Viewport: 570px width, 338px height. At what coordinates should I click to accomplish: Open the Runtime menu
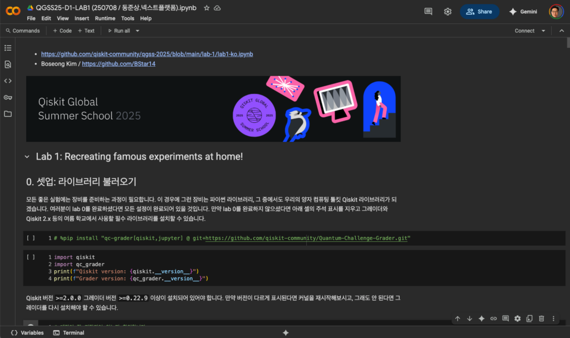[x=105, y=18]
